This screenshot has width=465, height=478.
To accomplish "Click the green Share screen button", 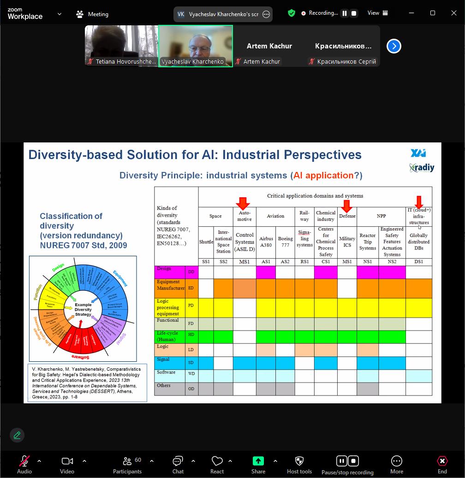I will coord(258,464).
